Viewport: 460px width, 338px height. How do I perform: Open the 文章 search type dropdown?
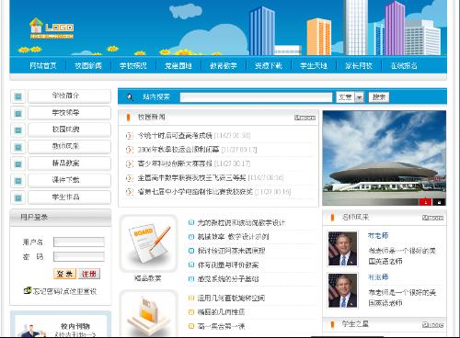tap(350, 97)
